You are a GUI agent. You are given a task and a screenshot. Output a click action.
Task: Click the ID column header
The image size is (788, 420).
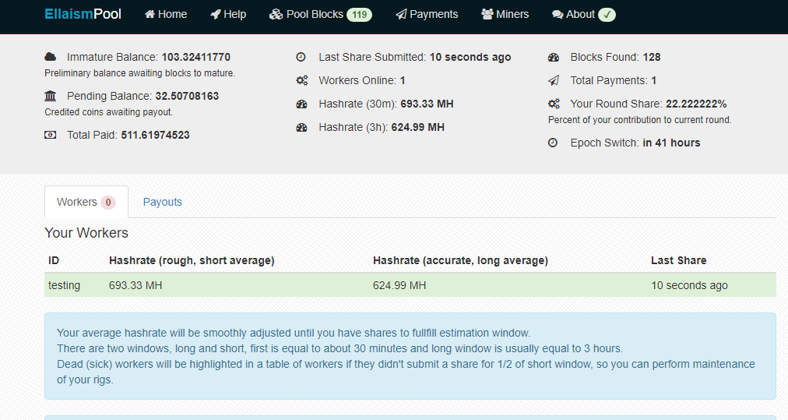54,260
